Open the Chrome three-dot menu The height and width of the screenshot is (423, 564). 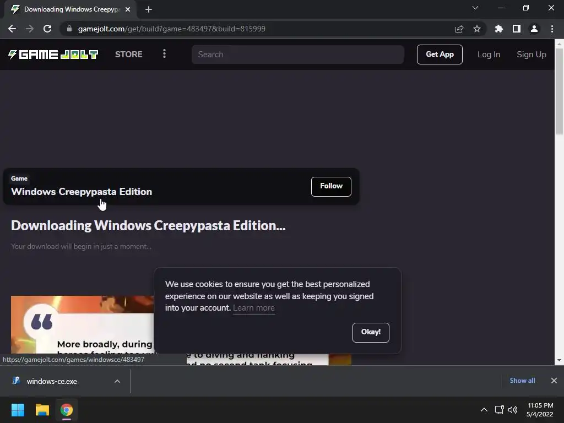point(552,29)
